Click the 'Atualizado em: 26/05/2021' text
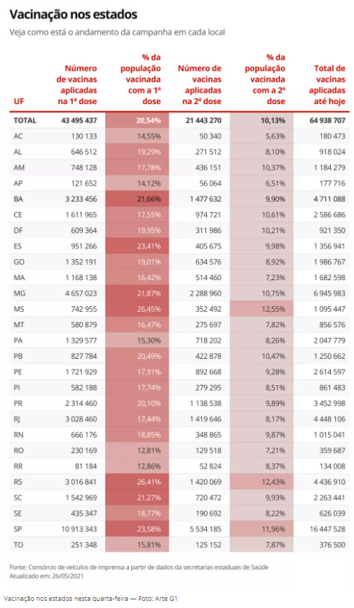This screenshot has width=354, height=608. click(x=46, y=576)
